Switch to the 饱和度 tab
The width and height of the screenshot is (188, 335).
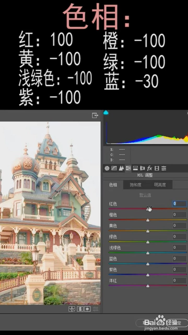click(x=136, y=185)
